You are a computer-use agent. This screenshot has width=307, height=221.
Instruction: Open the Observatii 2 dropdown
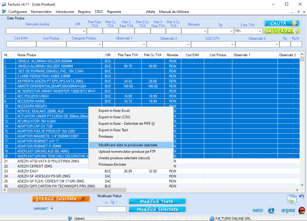coord(188,44)
